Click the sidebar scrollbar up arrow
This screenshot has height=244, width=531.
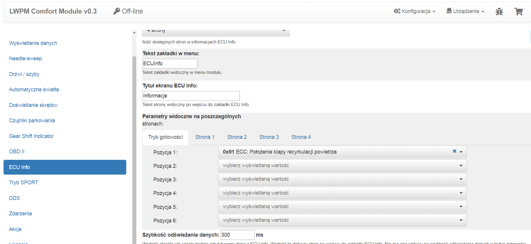(134, 32)
